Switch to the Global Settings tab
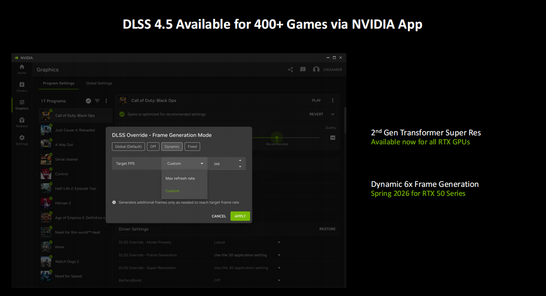 point(99,83)
